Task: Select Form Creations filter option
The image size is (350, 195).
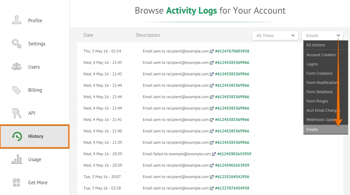Action: pos(319,73)
